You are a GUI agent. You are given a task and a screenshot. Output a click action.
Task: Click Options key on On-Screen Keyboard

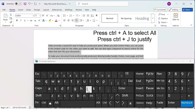tap(140, 104)
